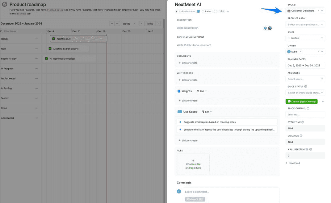Jump to Today on the timeline

pyautogui.click(x=150, y=24)
